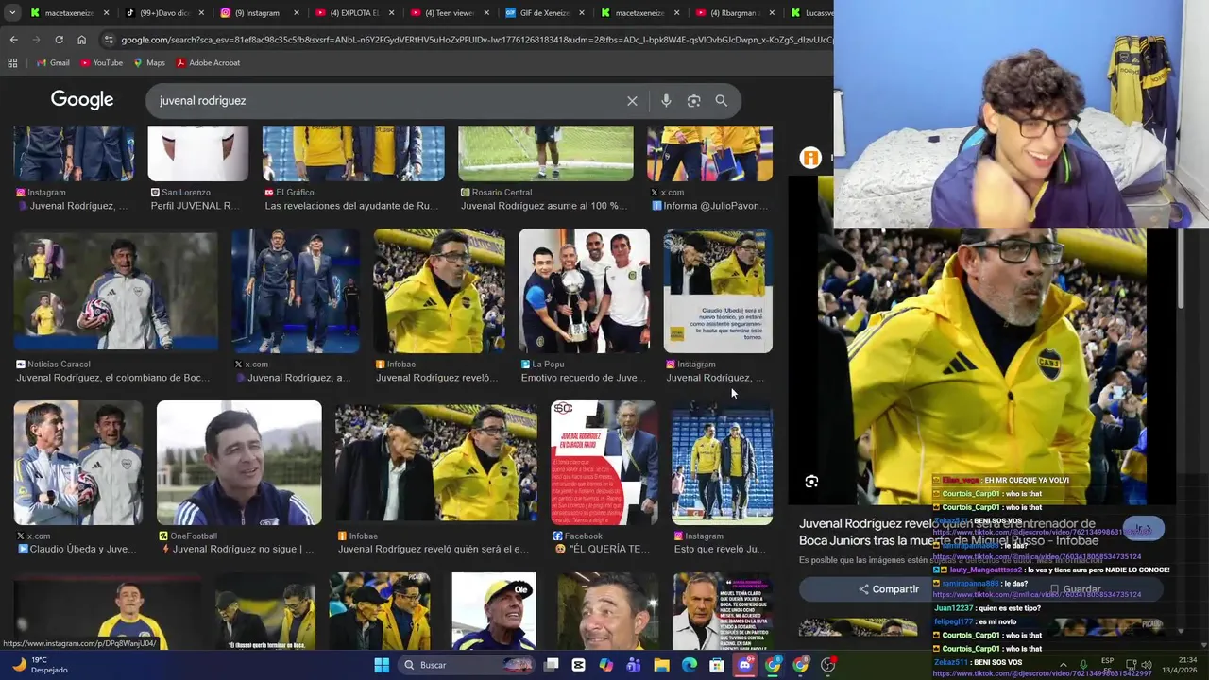
Task: Click the Compartir button in the preview
Action: (x=889, y=589)
